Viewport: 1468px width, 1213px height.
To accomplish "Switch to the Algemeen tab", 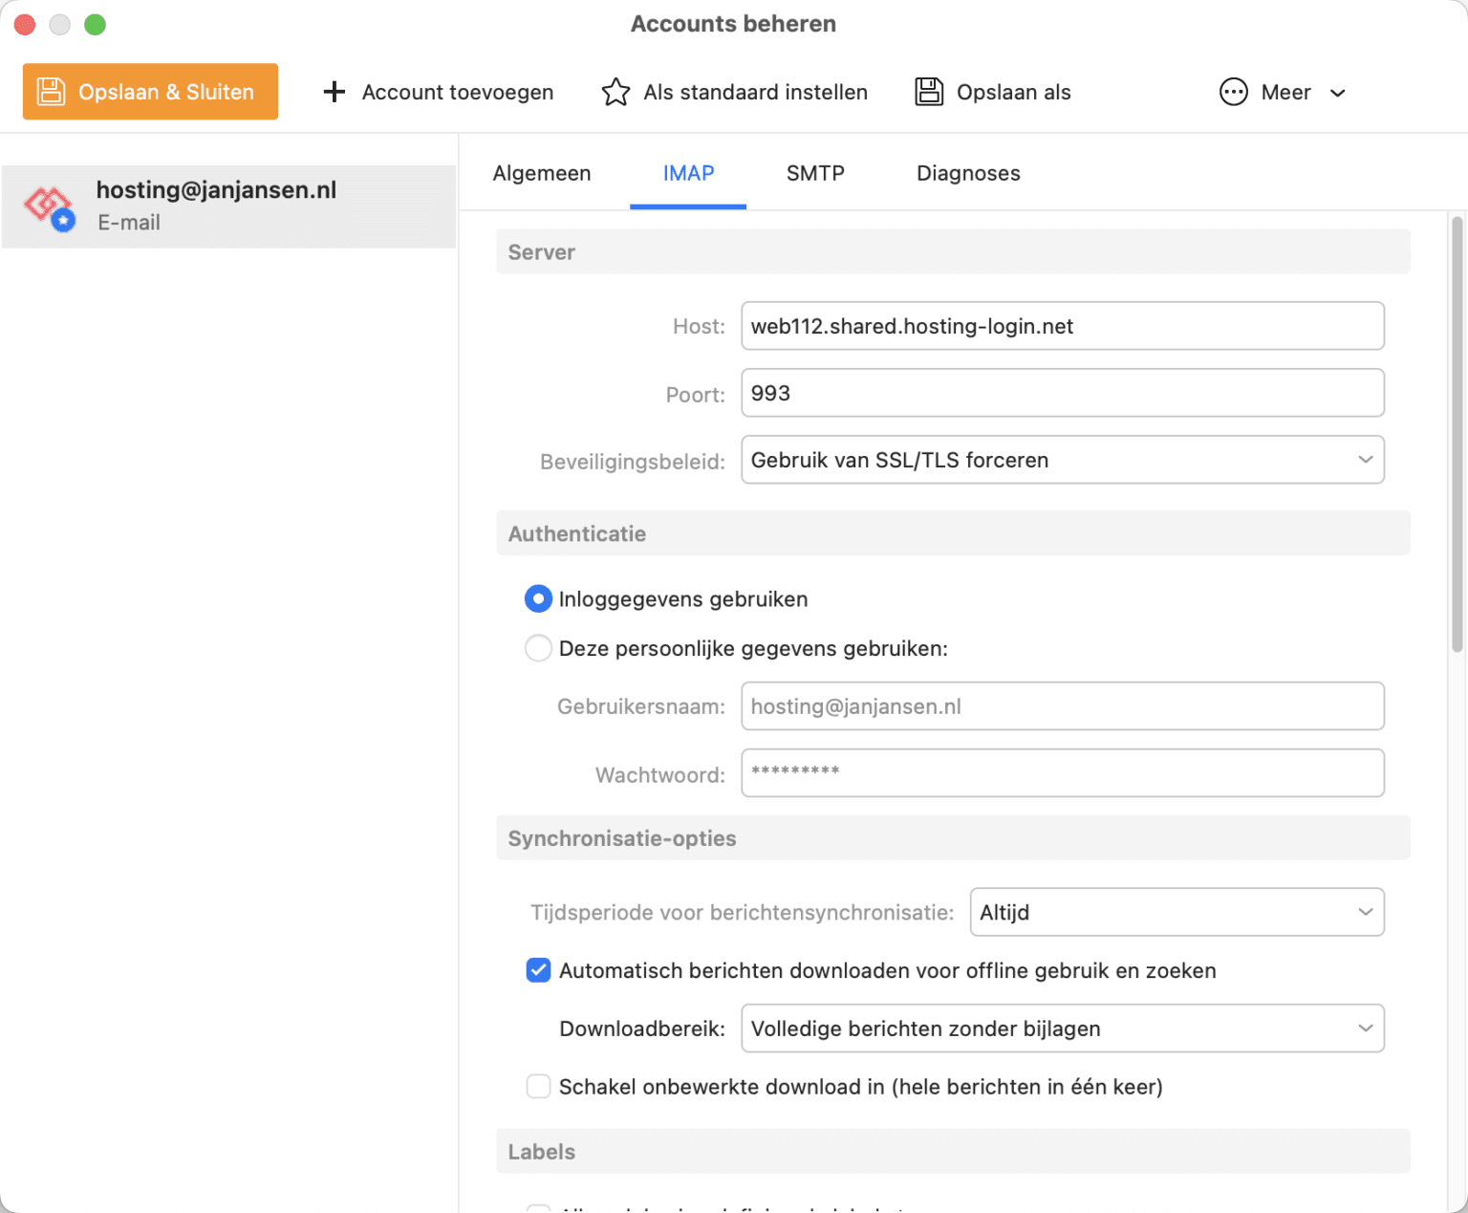I will coord(541,173).
